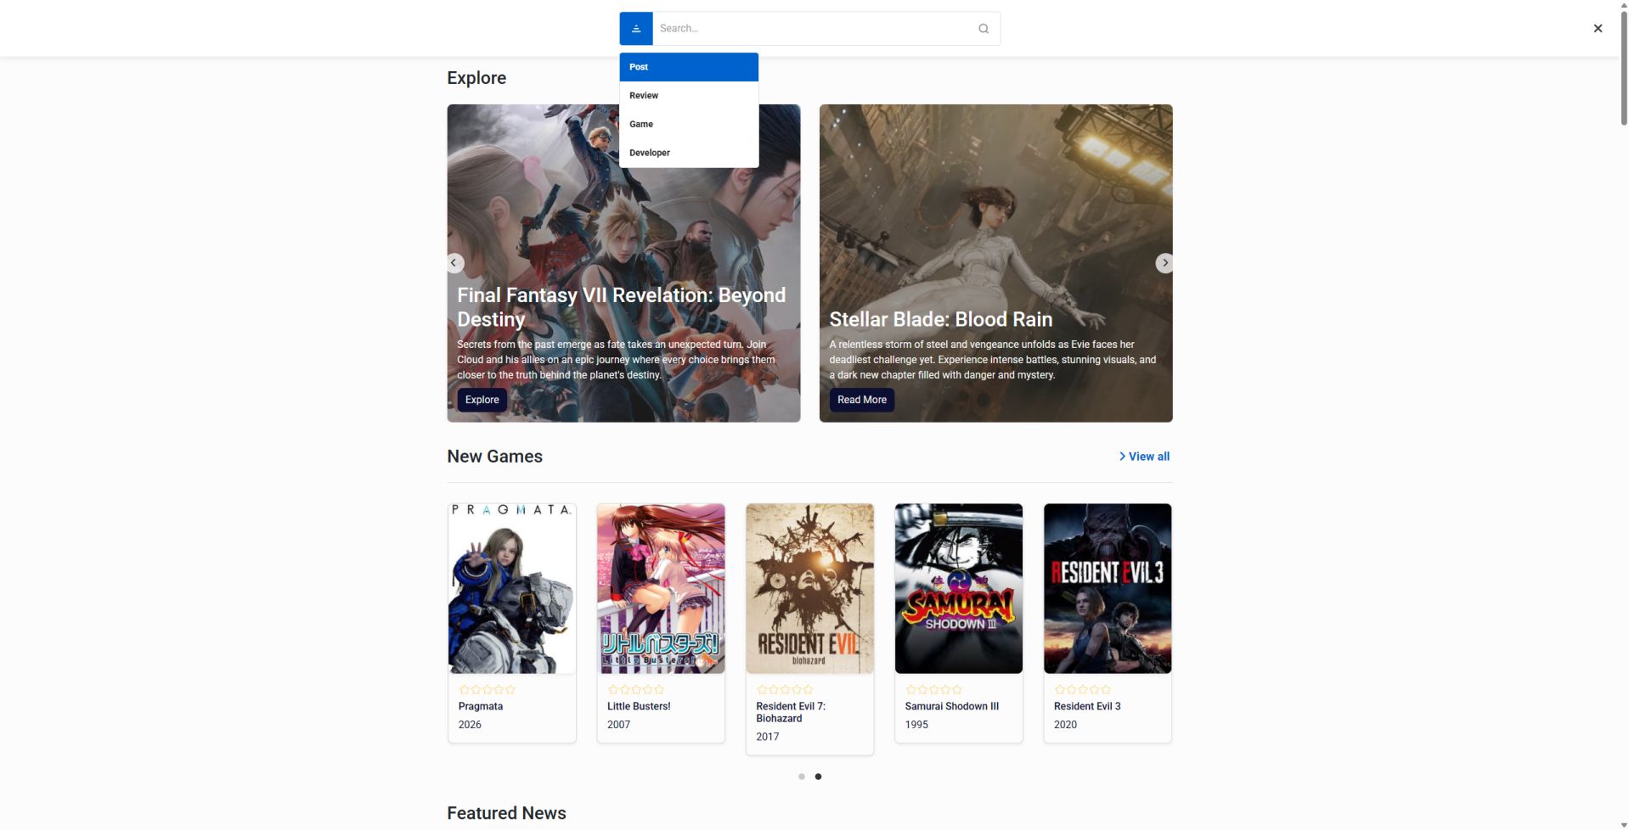The height and width of the screenshot is (830, 1629).
Task: Click the magnifier search icon
Action: click(983, 28)
